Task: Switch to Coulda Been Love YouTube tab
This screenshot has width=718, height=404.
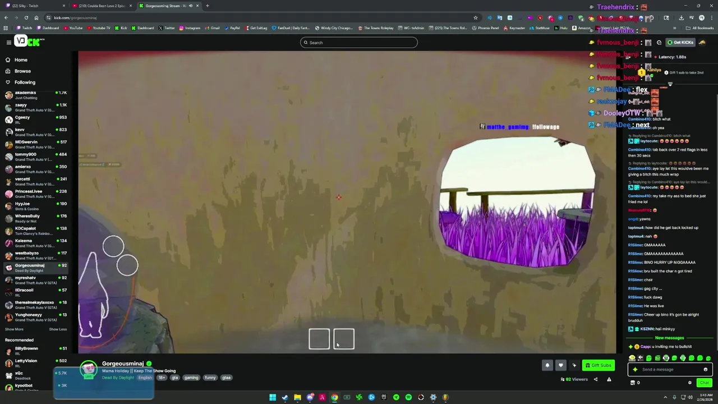Action: 102,6
